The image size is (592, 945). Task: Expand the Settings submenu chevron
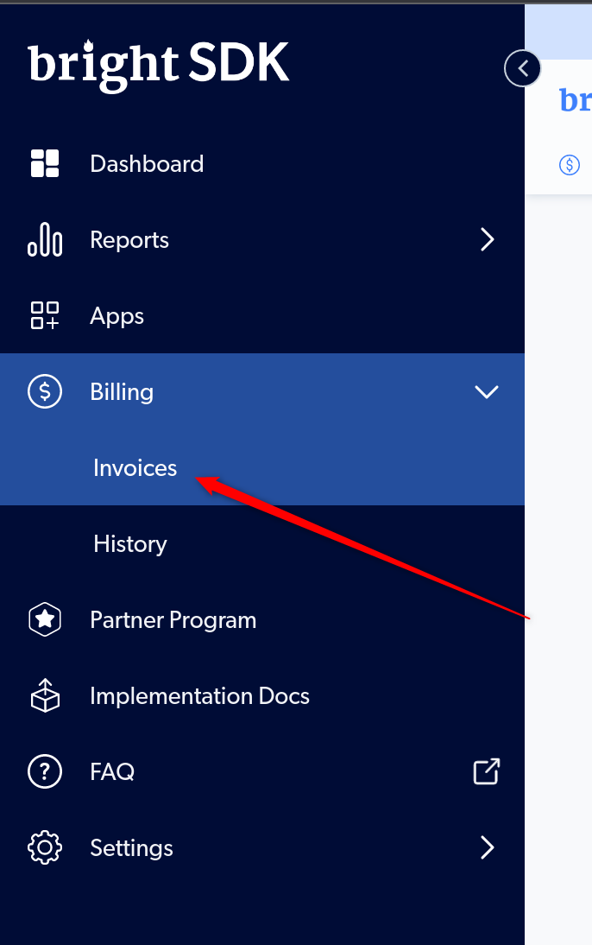tap(488, 847)
